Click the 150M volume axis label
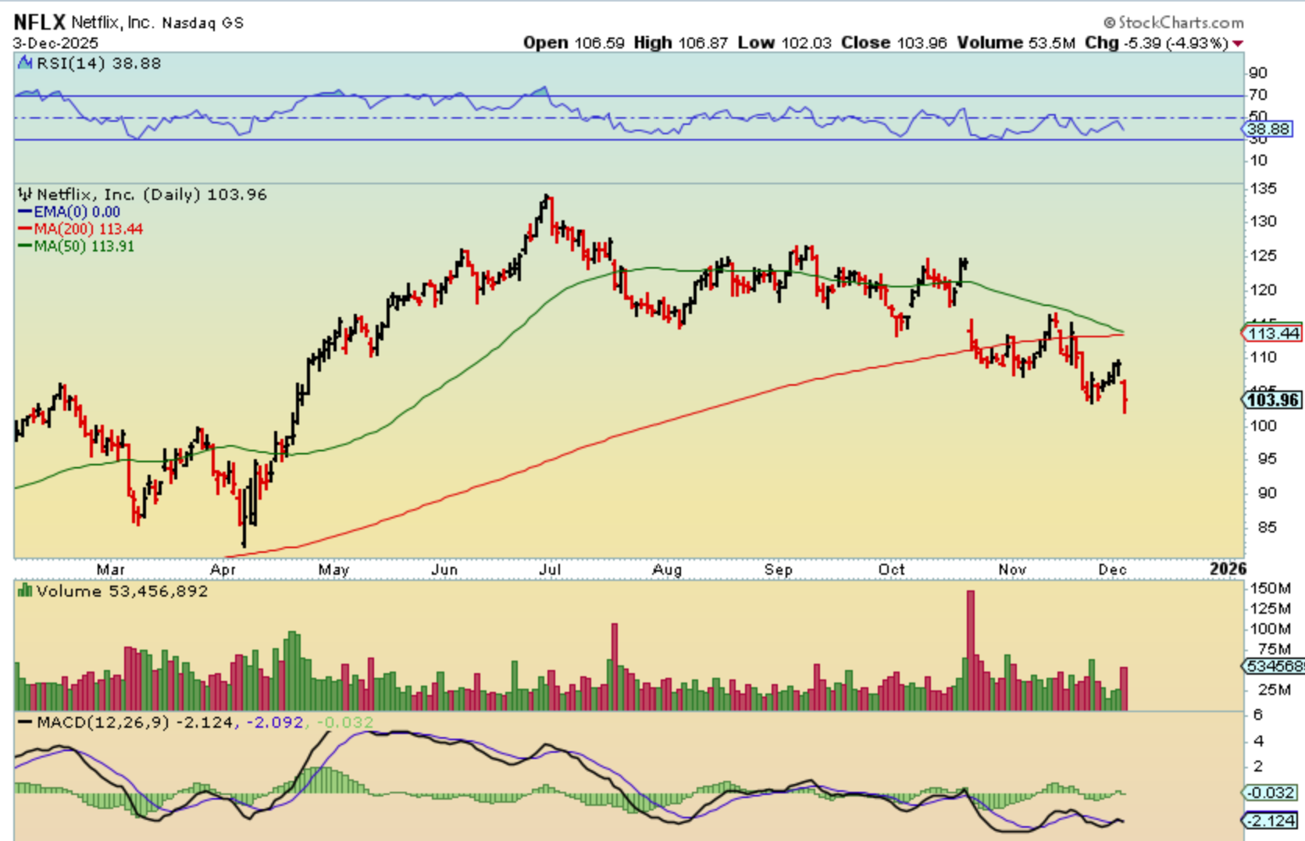This screenshot has height=841, width=1305. pyautogui.click(x=1271, y=588)
